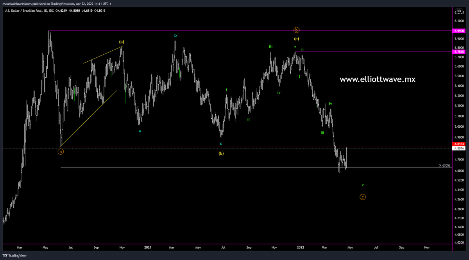
Task: Select the cyan c wave label
Action: point(221,144)
